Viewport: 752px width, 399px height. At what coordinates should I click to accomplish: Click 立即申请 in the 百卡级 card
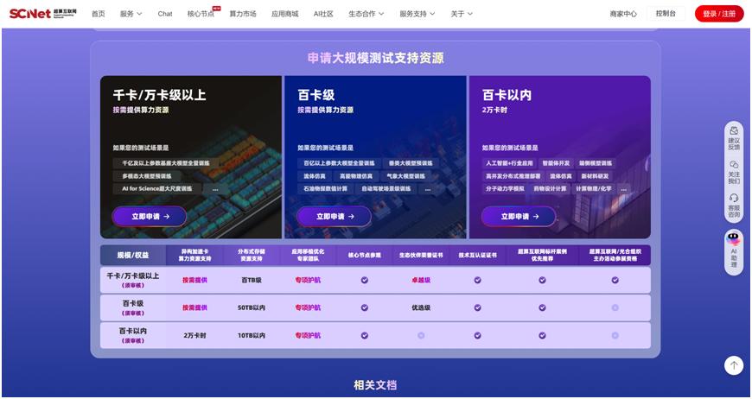coord(335,217)
